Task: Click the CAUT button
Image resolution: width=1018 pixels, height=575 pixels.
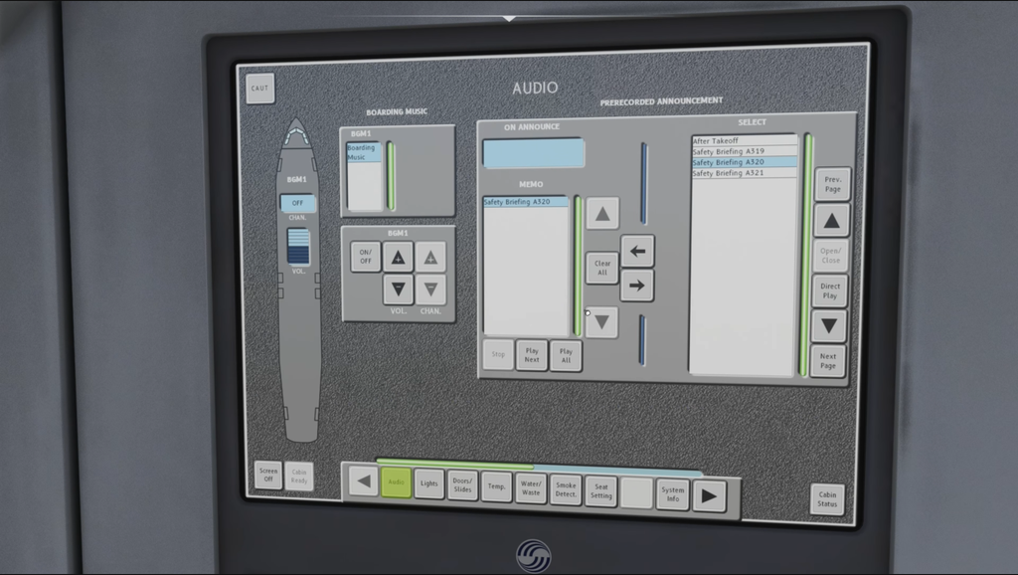Action: [x=259, y=89]
